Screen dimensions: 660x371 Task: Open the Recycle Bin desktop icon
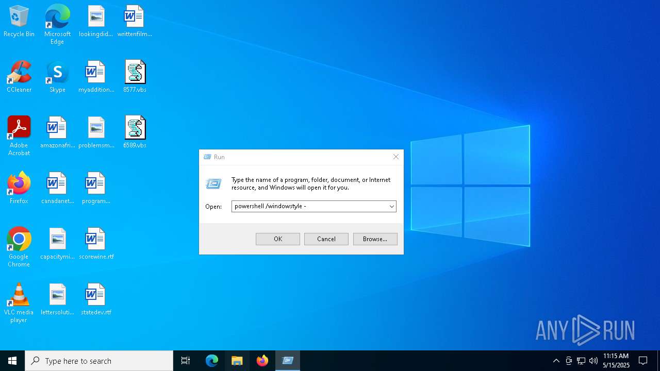click(x=19, y=21)
